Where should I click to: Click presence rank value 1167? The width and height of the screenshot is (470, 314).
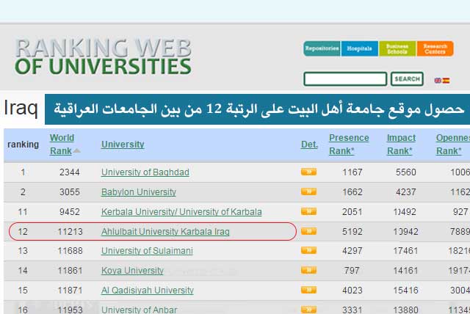point(352,172)
